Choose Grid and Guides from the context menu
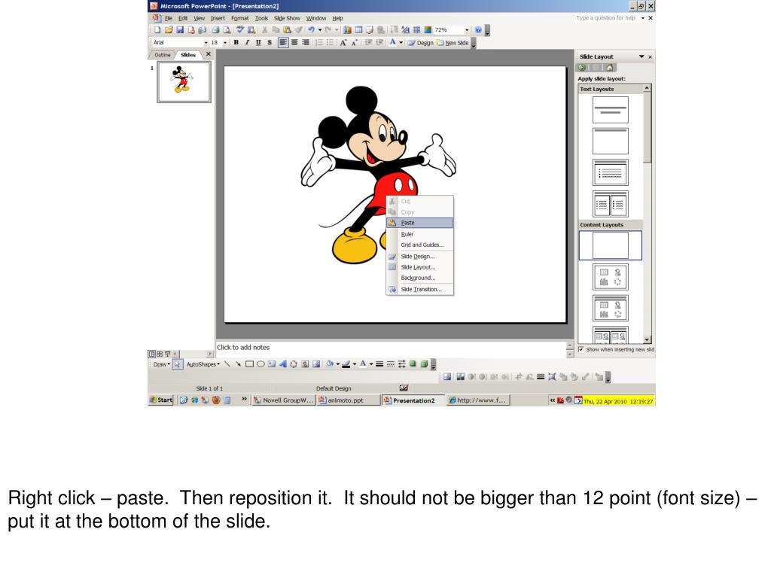The image size is (771, 578). click(420, 245)
